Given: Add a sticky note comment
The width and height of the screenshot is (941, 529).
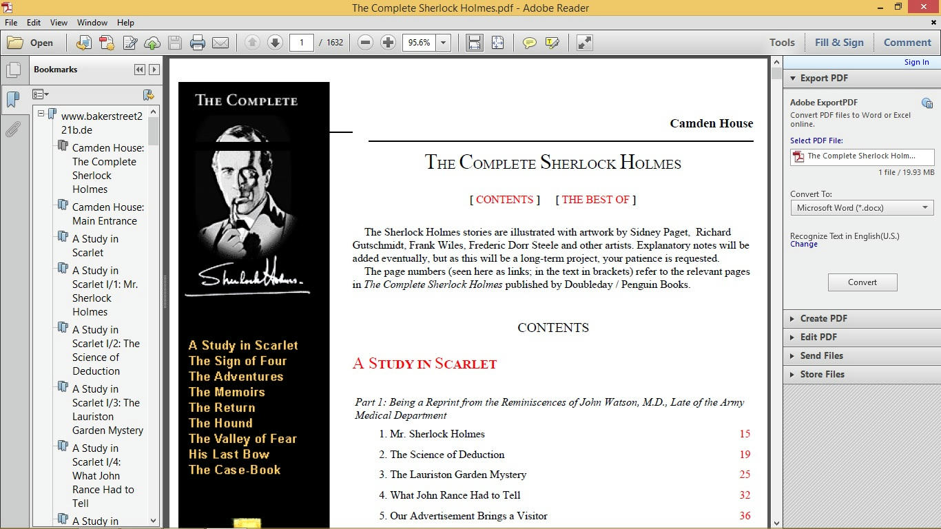Looking at the screenshot, I should click(x=530, y=43).
